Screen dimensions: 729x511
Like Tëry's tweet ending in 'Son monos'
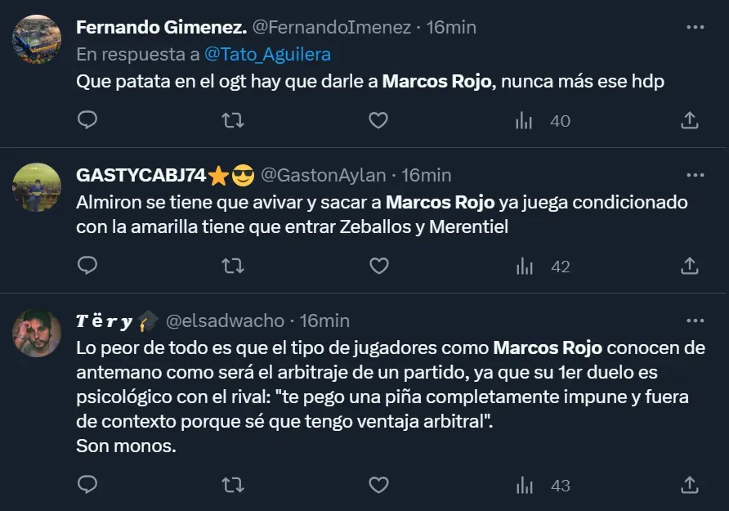pyautogui.click(x=378, y=485)
